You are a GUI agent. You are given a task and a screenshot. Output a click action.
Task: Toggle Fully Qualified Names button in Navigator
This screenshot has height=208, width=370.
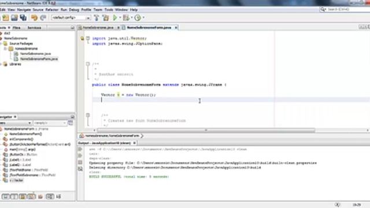[40, 196]
